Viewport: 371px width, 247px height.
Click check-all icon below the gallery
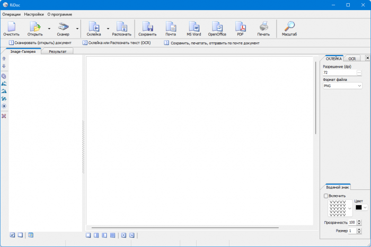[12, 235]
